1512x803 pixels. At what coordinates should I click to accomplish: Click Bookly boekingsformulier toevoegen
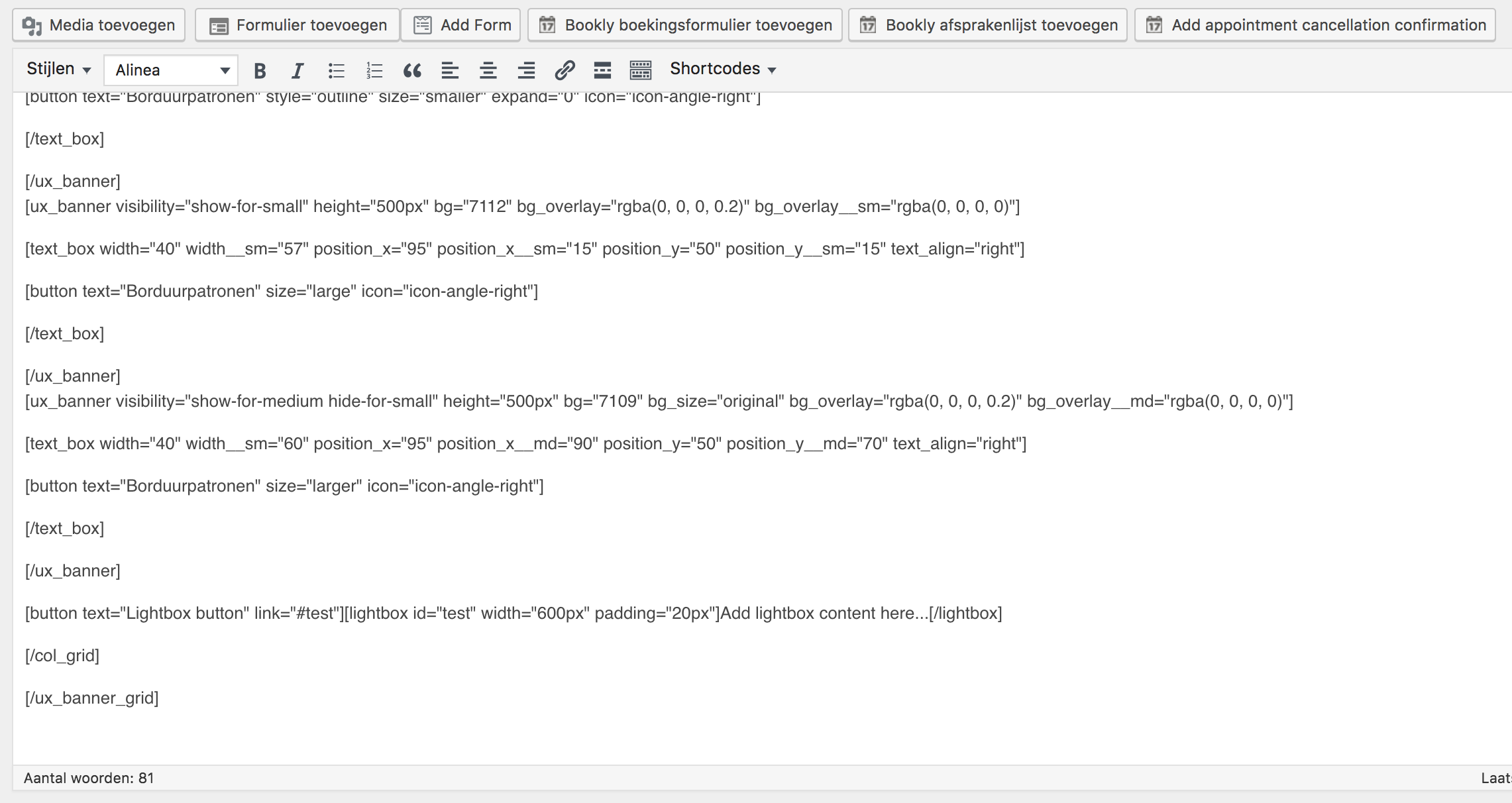pyautogui.click(x=685, y=25)
